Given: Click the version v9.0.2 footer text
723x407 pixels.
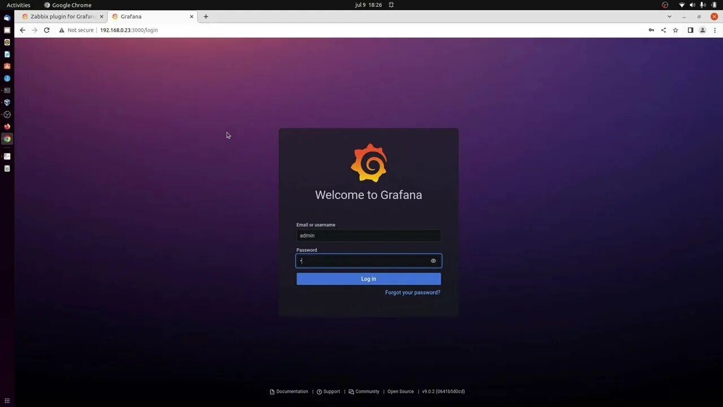Looking at the screenshot, I should tap(443, 392).
